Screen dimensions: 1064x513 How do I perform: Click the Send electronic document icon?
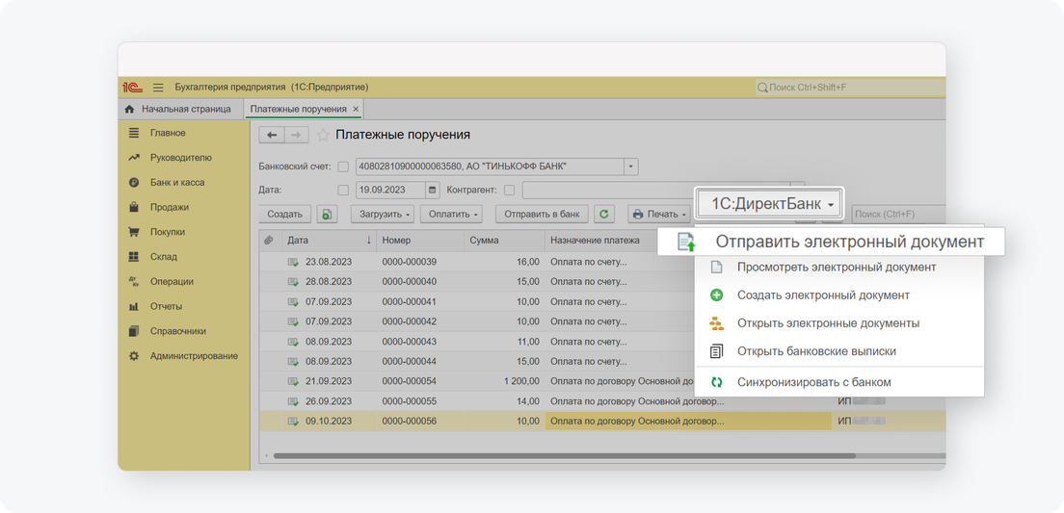[686, 242]
